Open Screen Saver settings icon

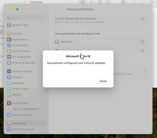pyautogui.click(x=9, y=89)
